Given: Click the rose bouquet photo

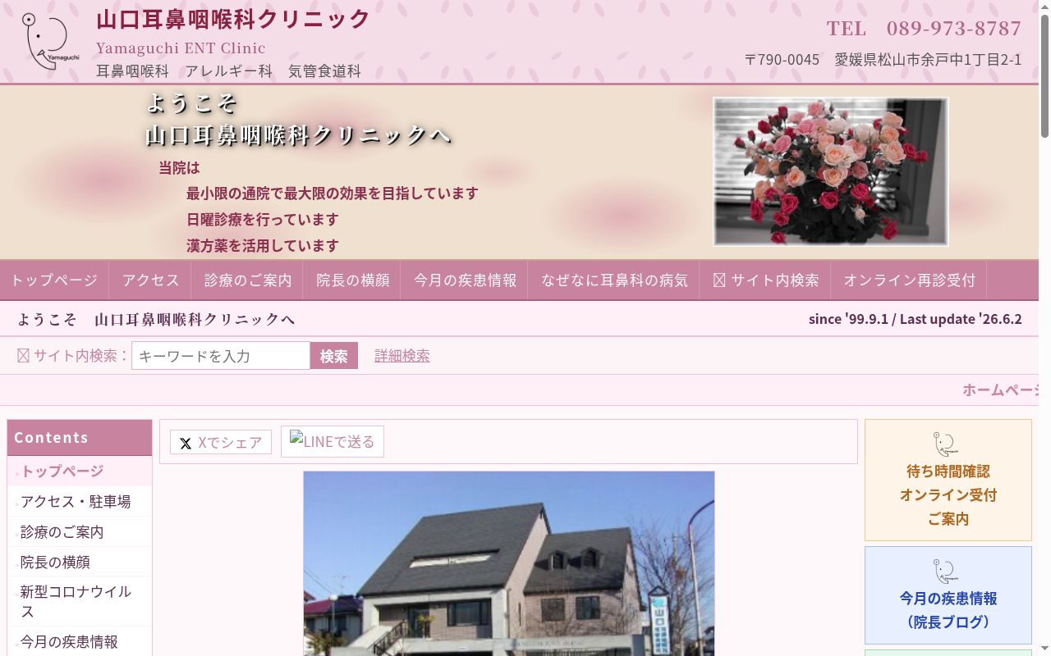Looking at the screenshot, I should 831,171.
